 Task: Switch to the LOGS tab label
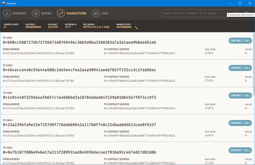105,13
